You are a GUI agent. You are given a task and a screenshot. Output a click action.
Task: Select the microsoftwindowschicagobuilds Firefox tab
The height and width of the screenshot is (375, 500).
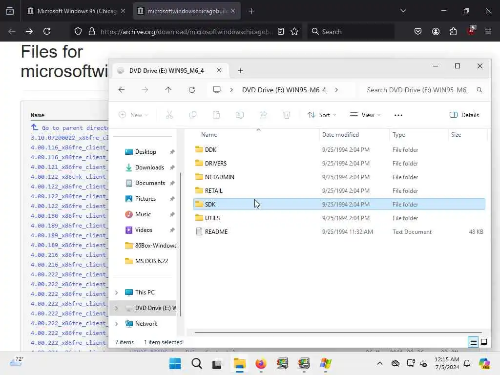[187, 11]
